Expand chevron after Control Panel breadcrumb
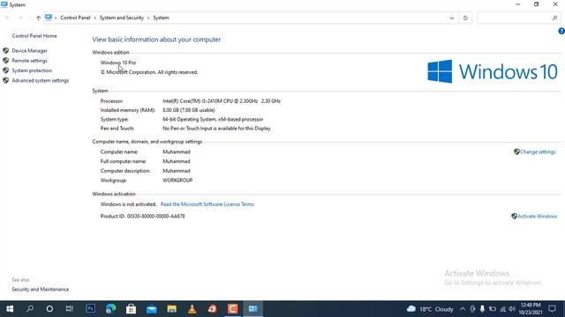This screenshot has height=317, width=565. (x=95, y=18)
